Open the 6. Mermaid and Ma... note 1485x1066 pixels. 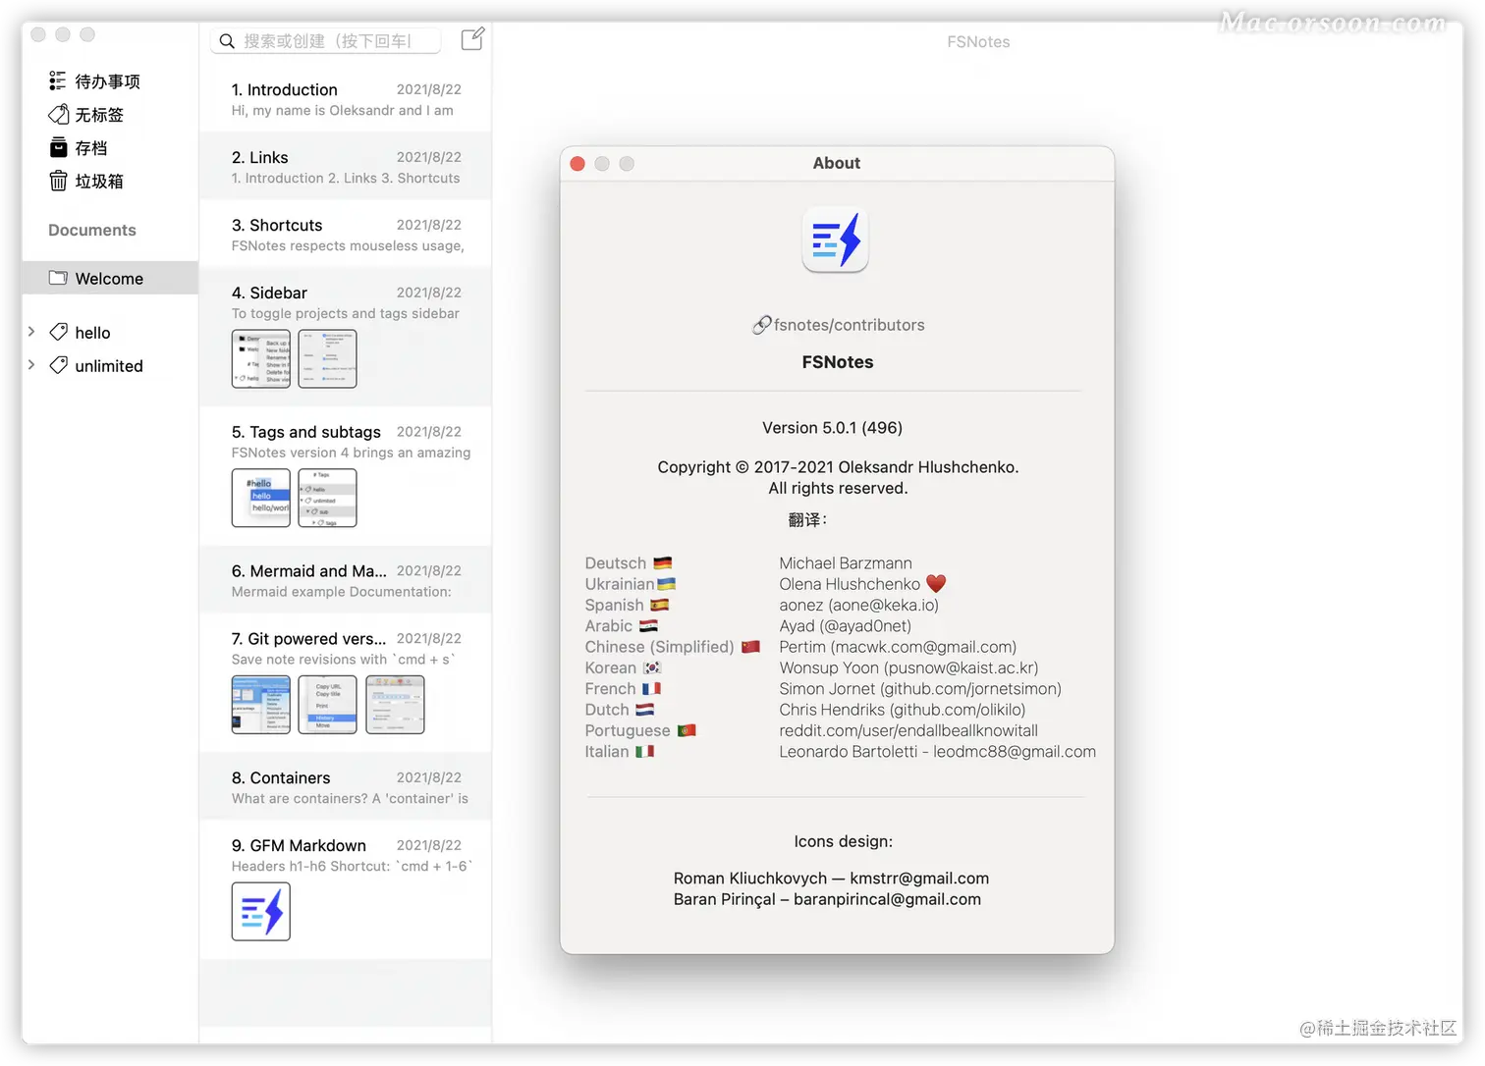point(346,579)
